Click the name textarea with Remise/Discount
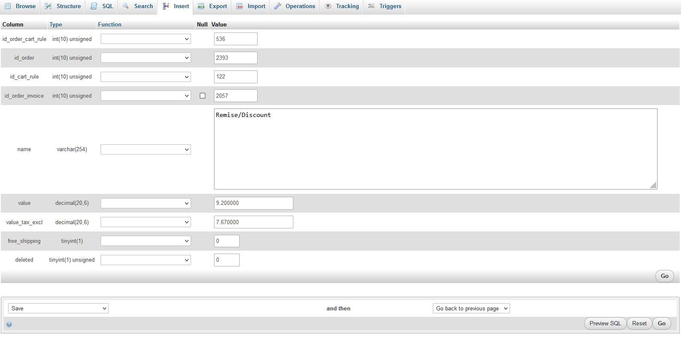This screenshot has height=342, width=681. 435,149
